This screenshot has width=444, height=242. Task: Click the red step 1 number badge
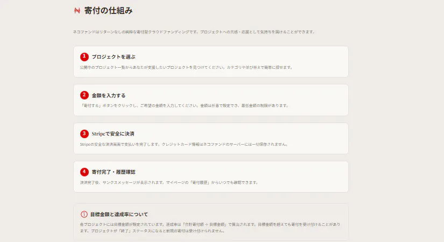(x=84, y=56)
